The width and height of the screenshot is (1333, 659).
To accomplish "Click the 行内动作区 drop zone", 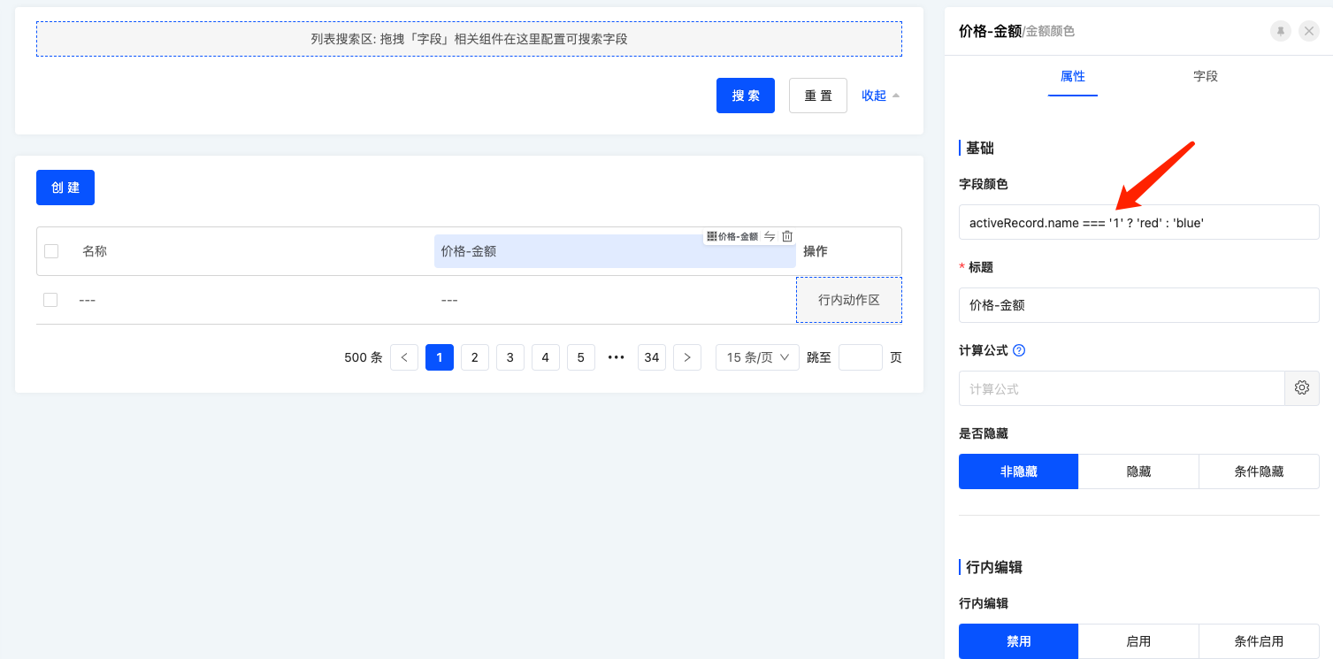I will [x=849, y=300].
